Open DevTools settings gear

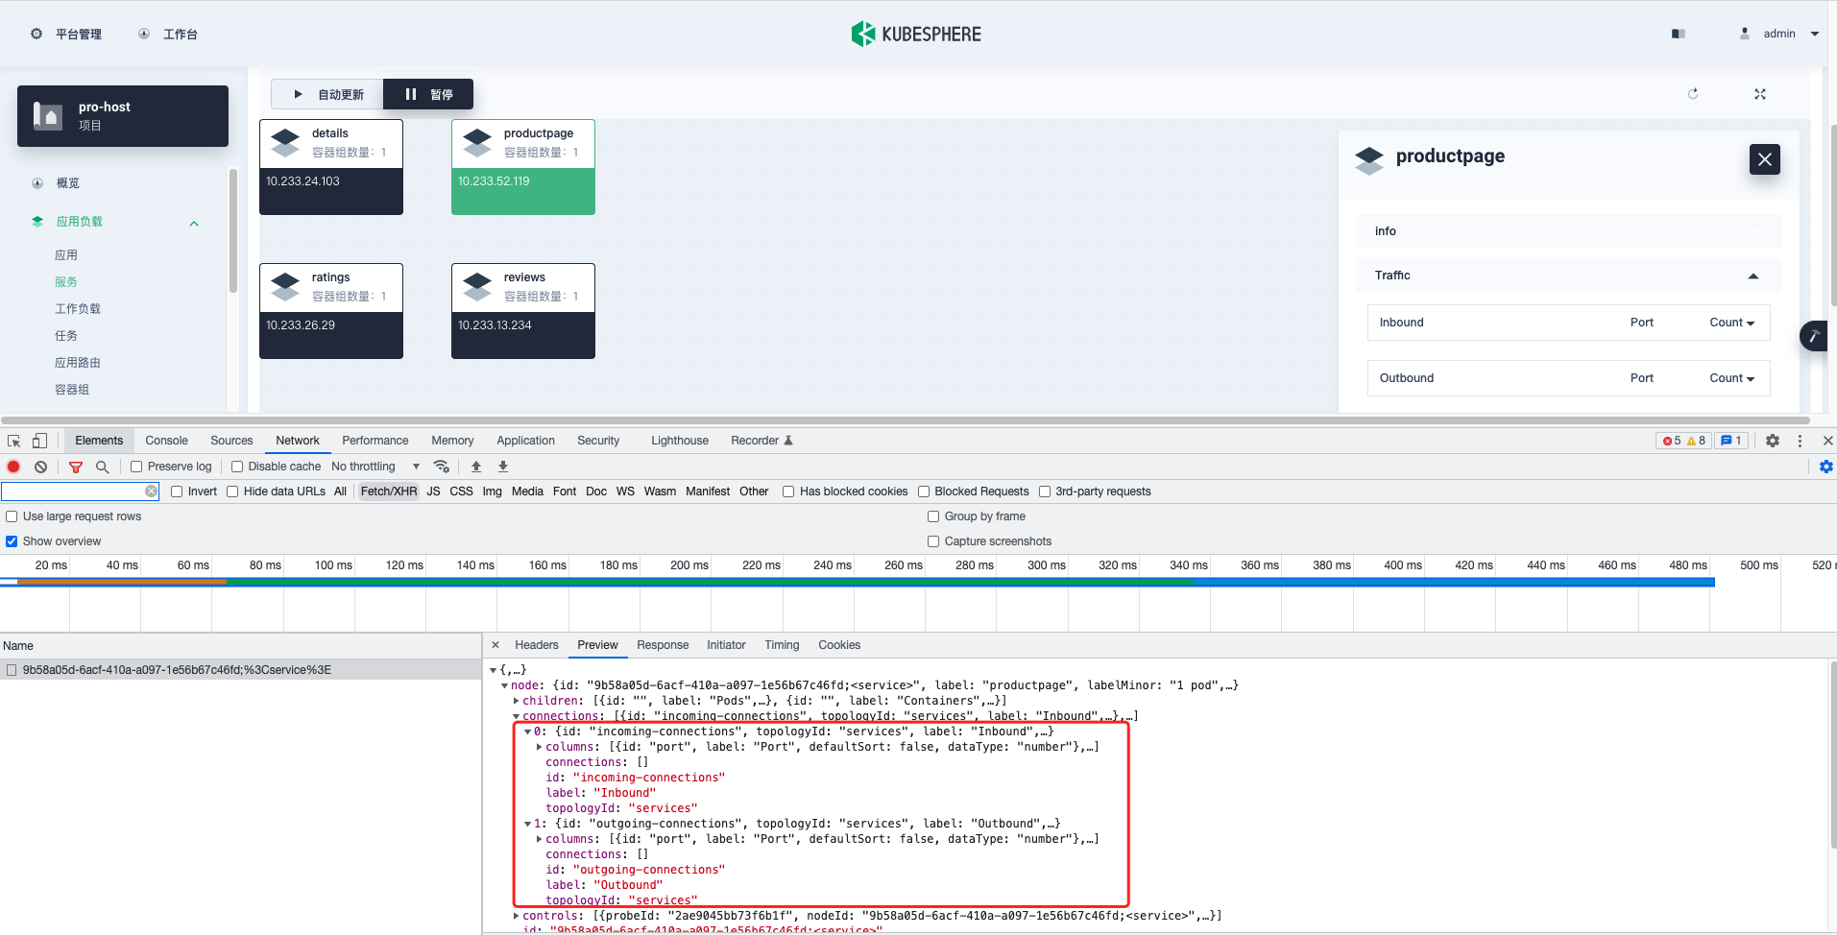tap(1773, 441)
